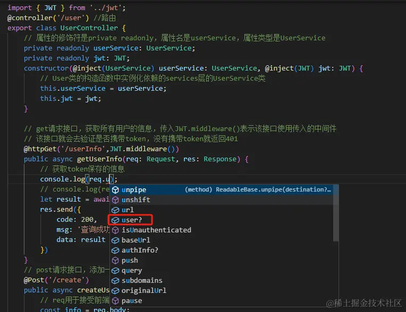Click the method cube icon beside unpipe
Viewport: 406px width, 312px height.
[115, 190]
